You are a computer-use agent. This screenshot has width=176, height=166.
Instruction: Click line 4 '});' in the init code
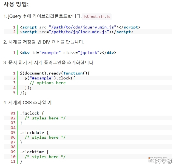[x=28, y=88]
